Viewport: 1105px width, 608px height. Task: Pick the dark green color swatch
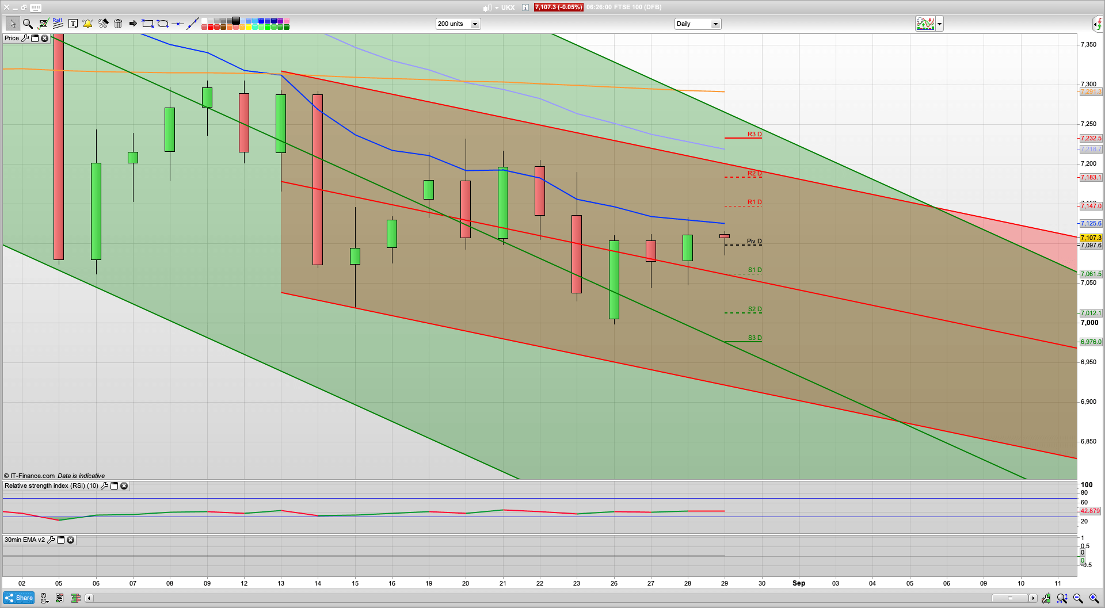coord(287,27)
